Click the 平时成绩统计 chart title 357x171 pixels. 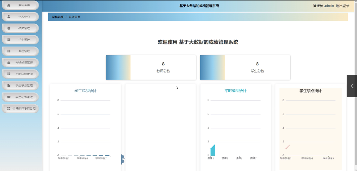tap(235, 91)
